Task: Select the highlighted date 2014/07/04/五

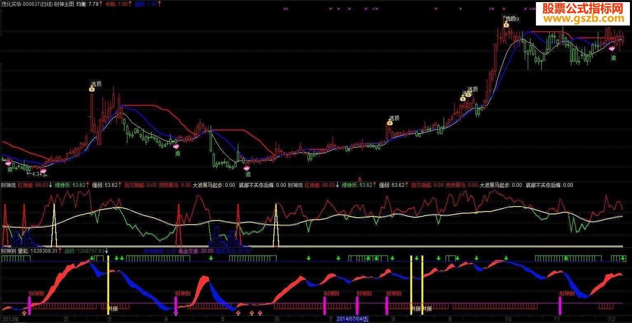Action: pos(353,319)
